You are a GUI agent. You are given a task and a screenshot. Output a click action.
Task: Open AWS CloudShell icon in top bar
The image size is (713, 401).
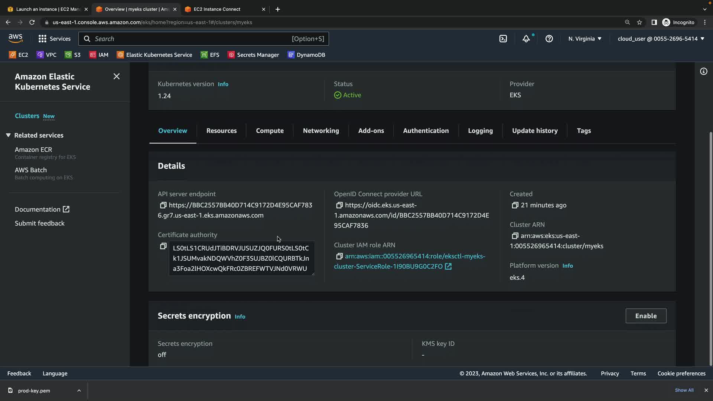click(503, 39)
